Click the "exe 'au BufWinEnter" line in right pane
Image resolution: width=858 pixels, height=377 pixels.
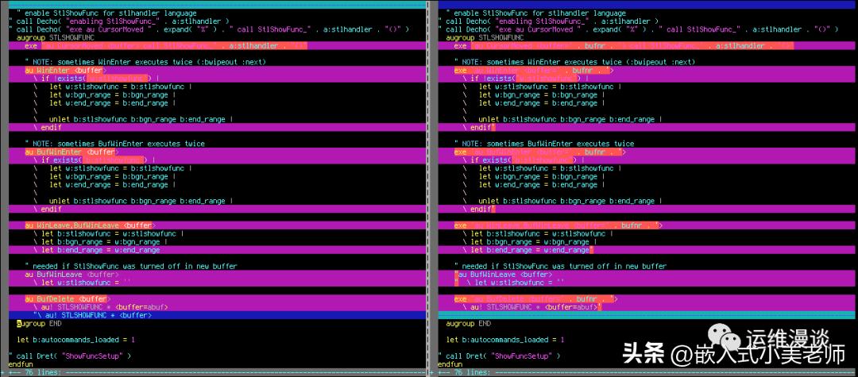tap(647, 152)
